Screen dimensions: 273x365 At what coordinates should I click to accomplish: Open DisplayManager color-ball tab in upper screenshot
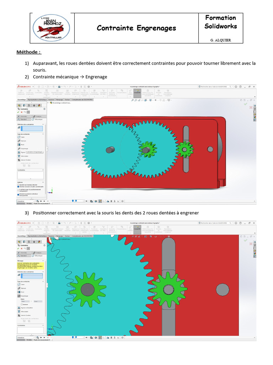[x=39, y=106]
